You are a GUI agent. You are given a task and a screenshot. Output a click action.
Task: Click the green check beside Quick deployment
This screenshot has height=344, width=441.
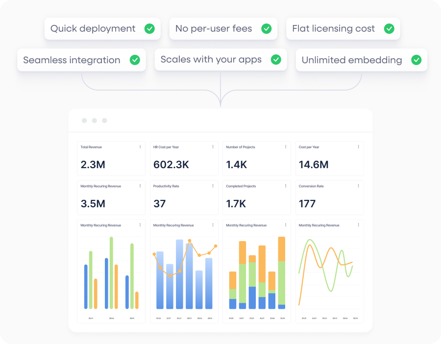[x=149, y=28]
